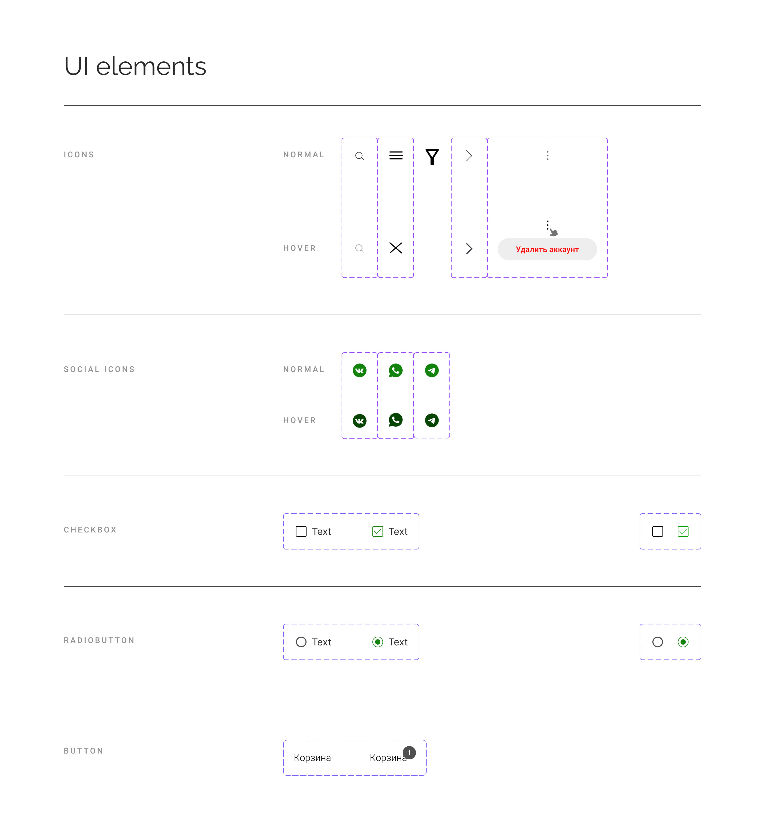The height and width of the screenshot is (829, 765).
Task: Click the right chevron in the hover row
Action: tap(469, 248)
